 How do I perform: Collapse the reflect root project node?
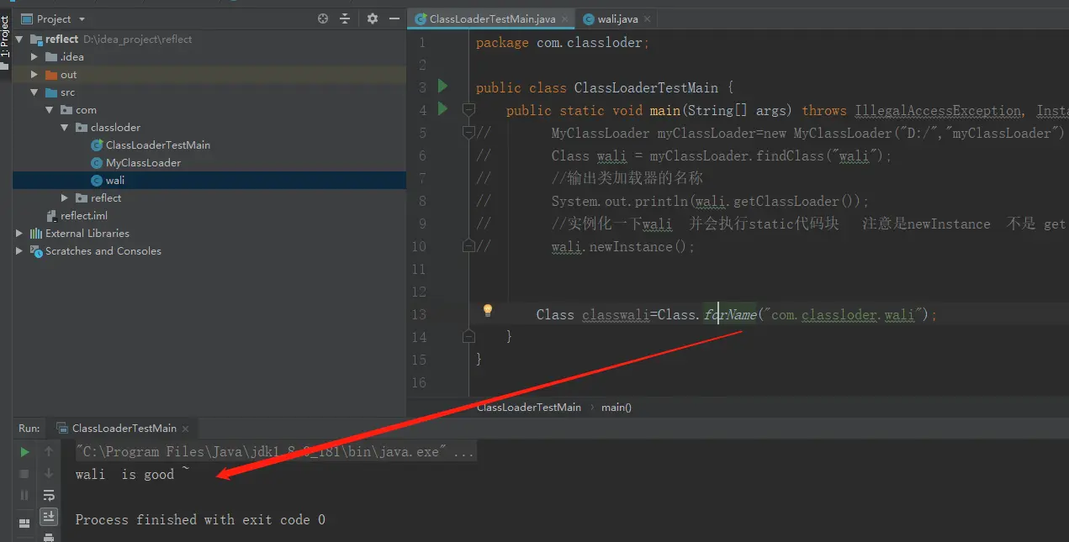pos(20,39)
